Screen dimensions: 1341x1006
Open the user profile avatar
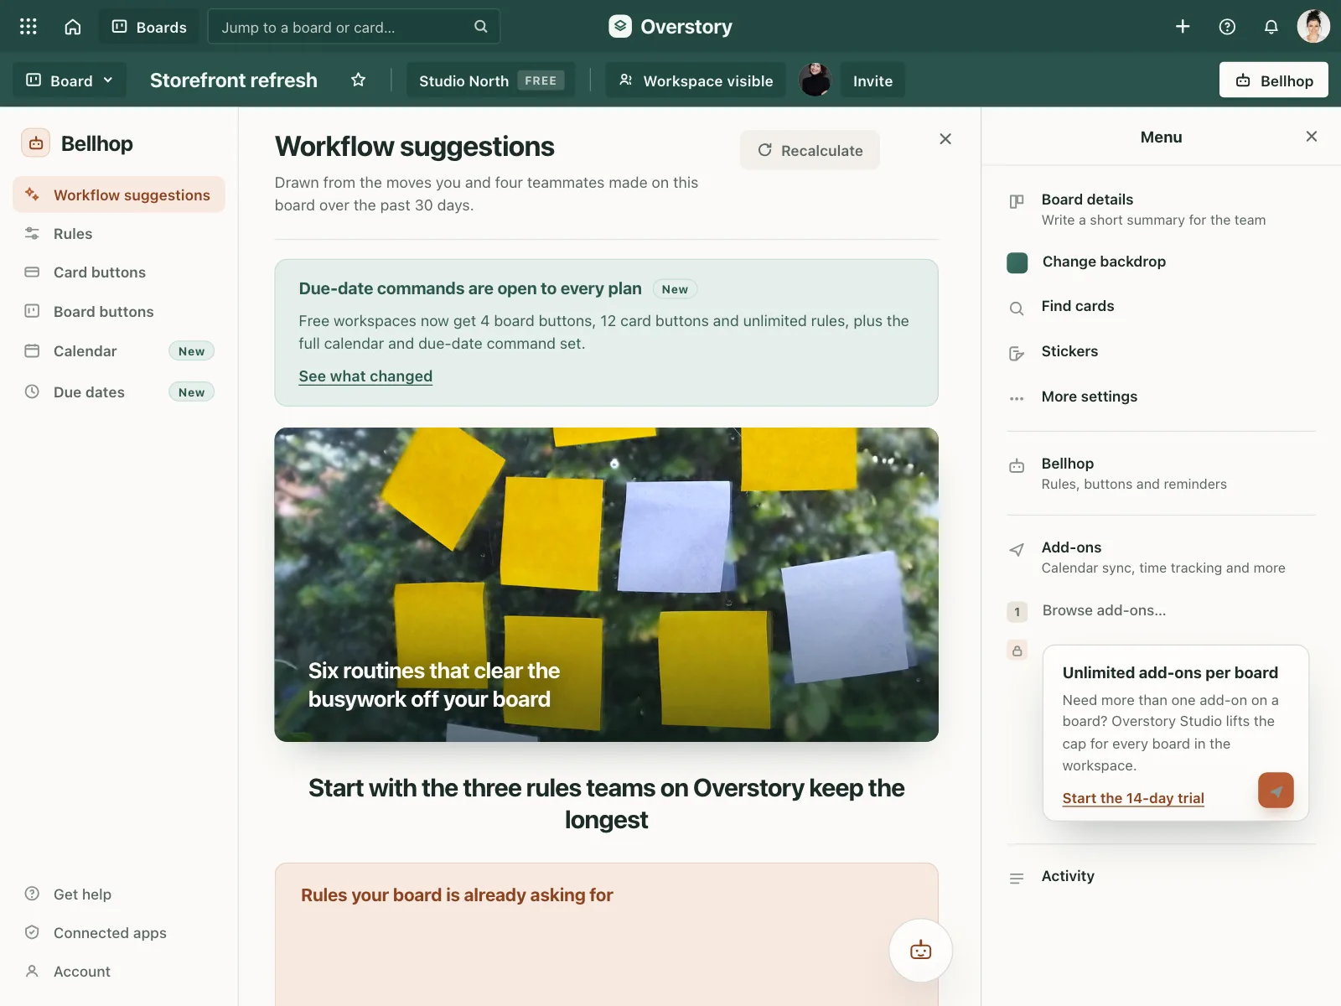[1313, 27]
